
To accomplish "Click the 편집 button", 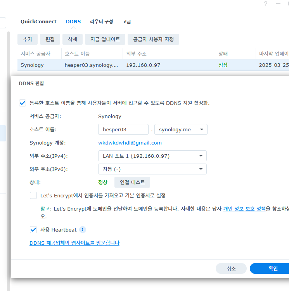I will pos(50,39).
